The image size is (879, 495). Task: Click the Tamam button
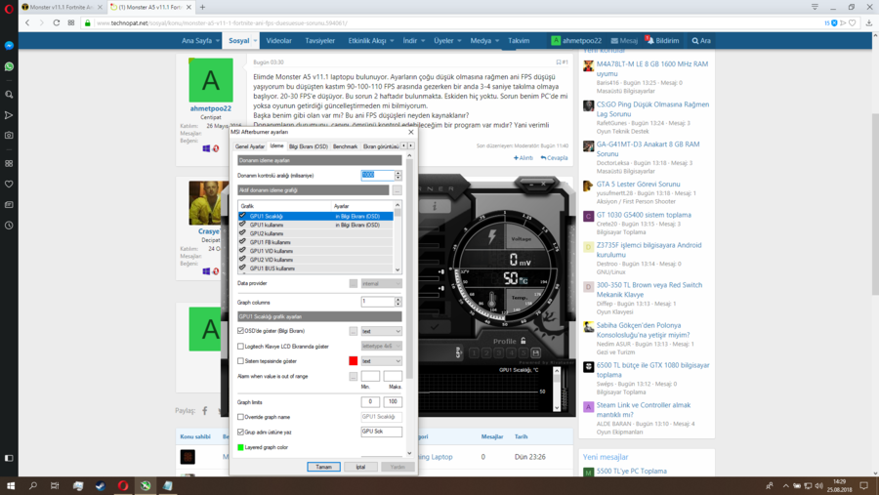point(323,467)
